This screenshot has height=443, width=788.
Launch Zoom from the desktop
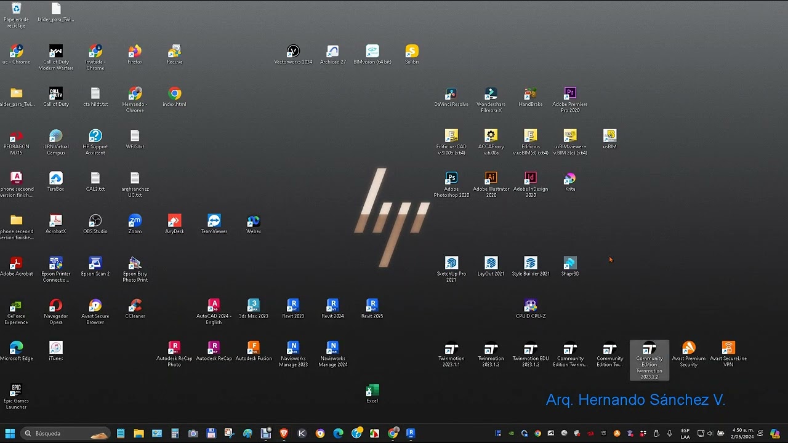[135, 224]
